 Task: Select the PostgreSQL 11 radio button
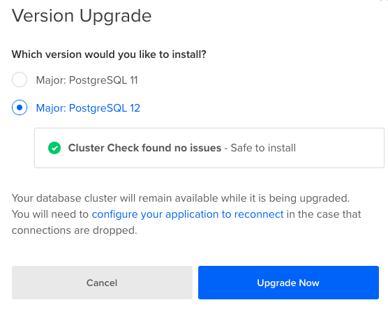click(20, 80)
